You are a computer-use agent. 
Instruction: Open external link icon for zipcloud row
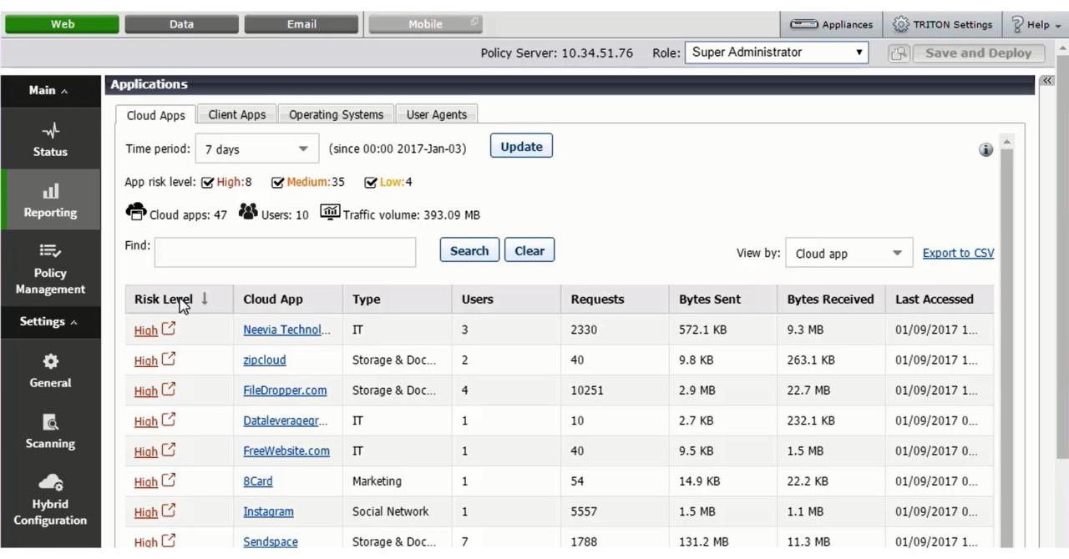point(169,359)
